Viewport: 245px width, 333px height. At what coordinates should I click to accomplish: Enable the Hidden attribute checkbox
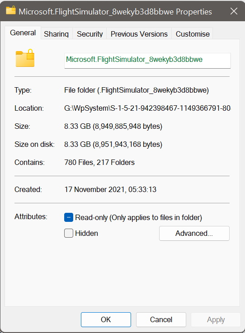[x=69, y=233]
